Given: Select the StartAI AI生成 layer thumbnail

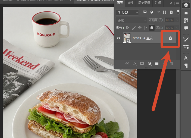Looking at the screenshot, I should (x=127, y=38).
